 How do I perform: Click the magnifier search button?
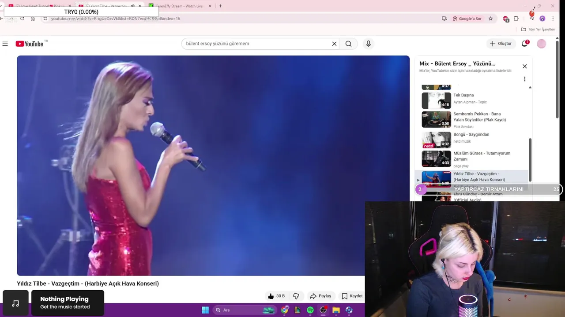coord(348,44)
